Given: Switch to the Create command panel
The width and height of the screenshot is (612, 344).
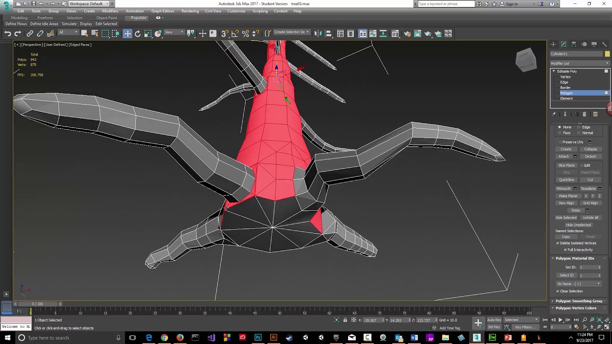Looking at the screenshot, I should click(553, 44).
